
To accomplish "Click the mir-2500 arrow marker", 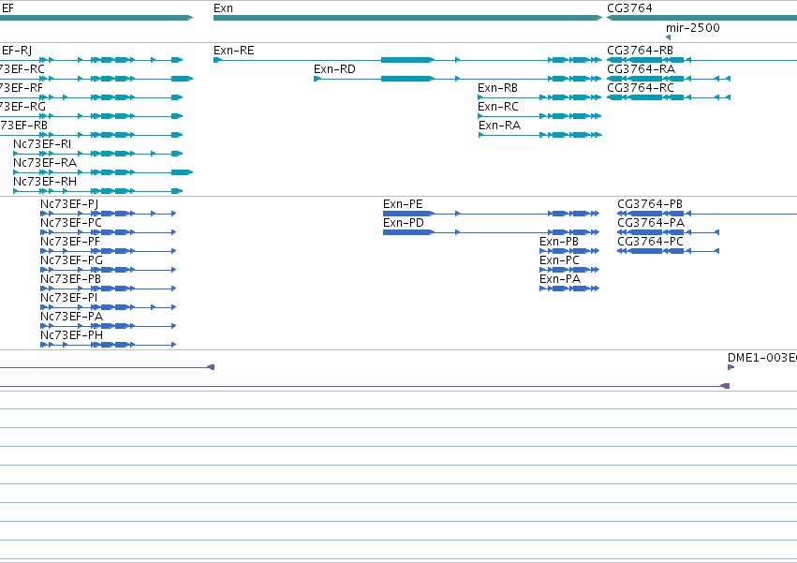I will coord(668,37).
